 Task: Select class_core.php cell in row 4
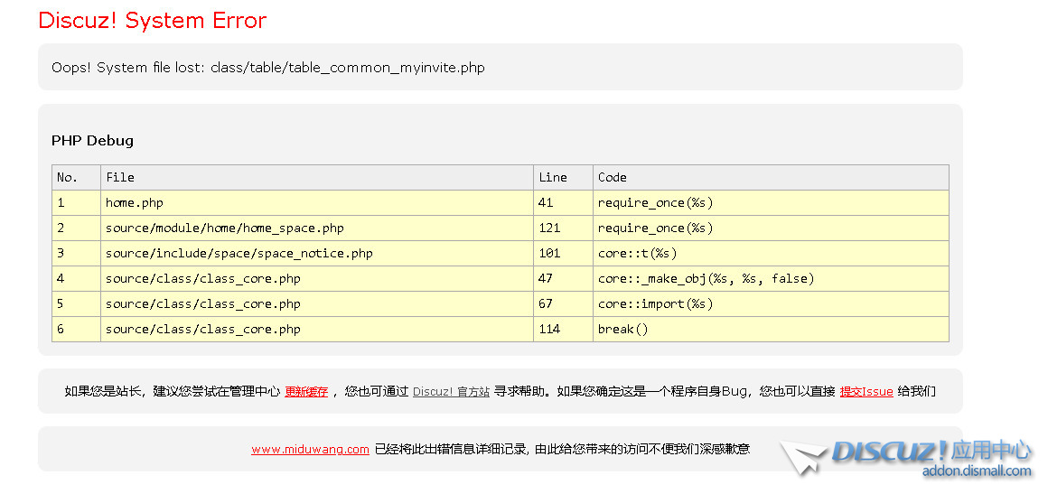click(317, 279)
